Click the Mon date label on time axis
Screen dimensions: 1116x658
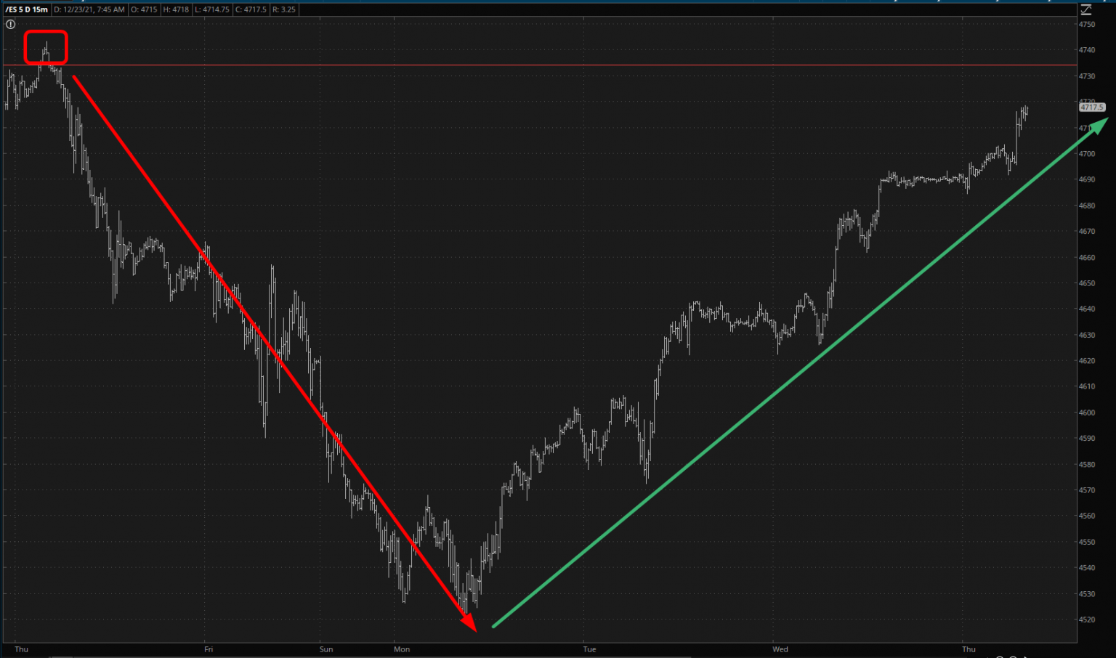pyautogui.click(x=402, y=649)
